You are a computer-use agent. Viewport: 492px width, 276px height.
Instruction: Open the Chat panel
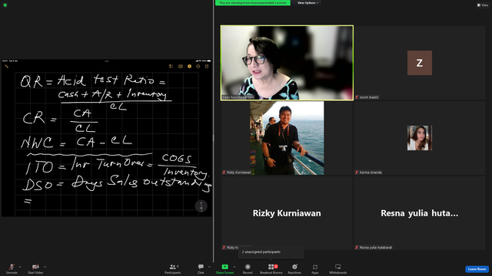(201, 268)
